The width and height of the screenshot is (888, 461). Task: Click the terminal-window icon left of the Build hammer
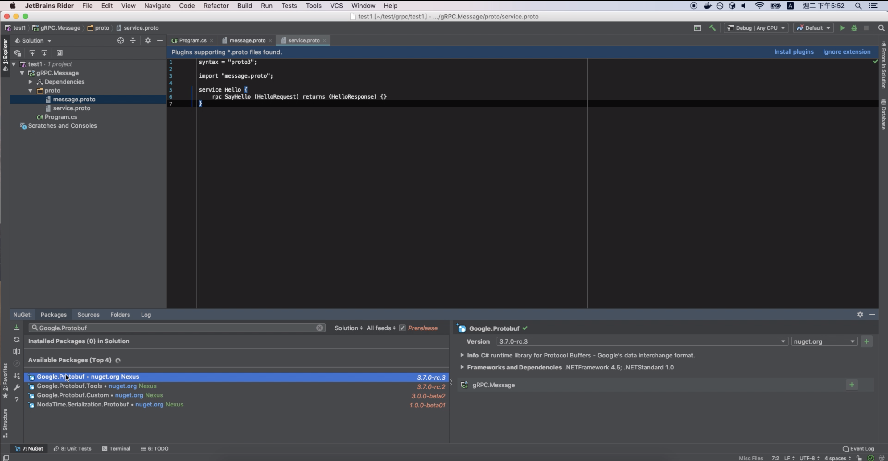tap(697, 28)
